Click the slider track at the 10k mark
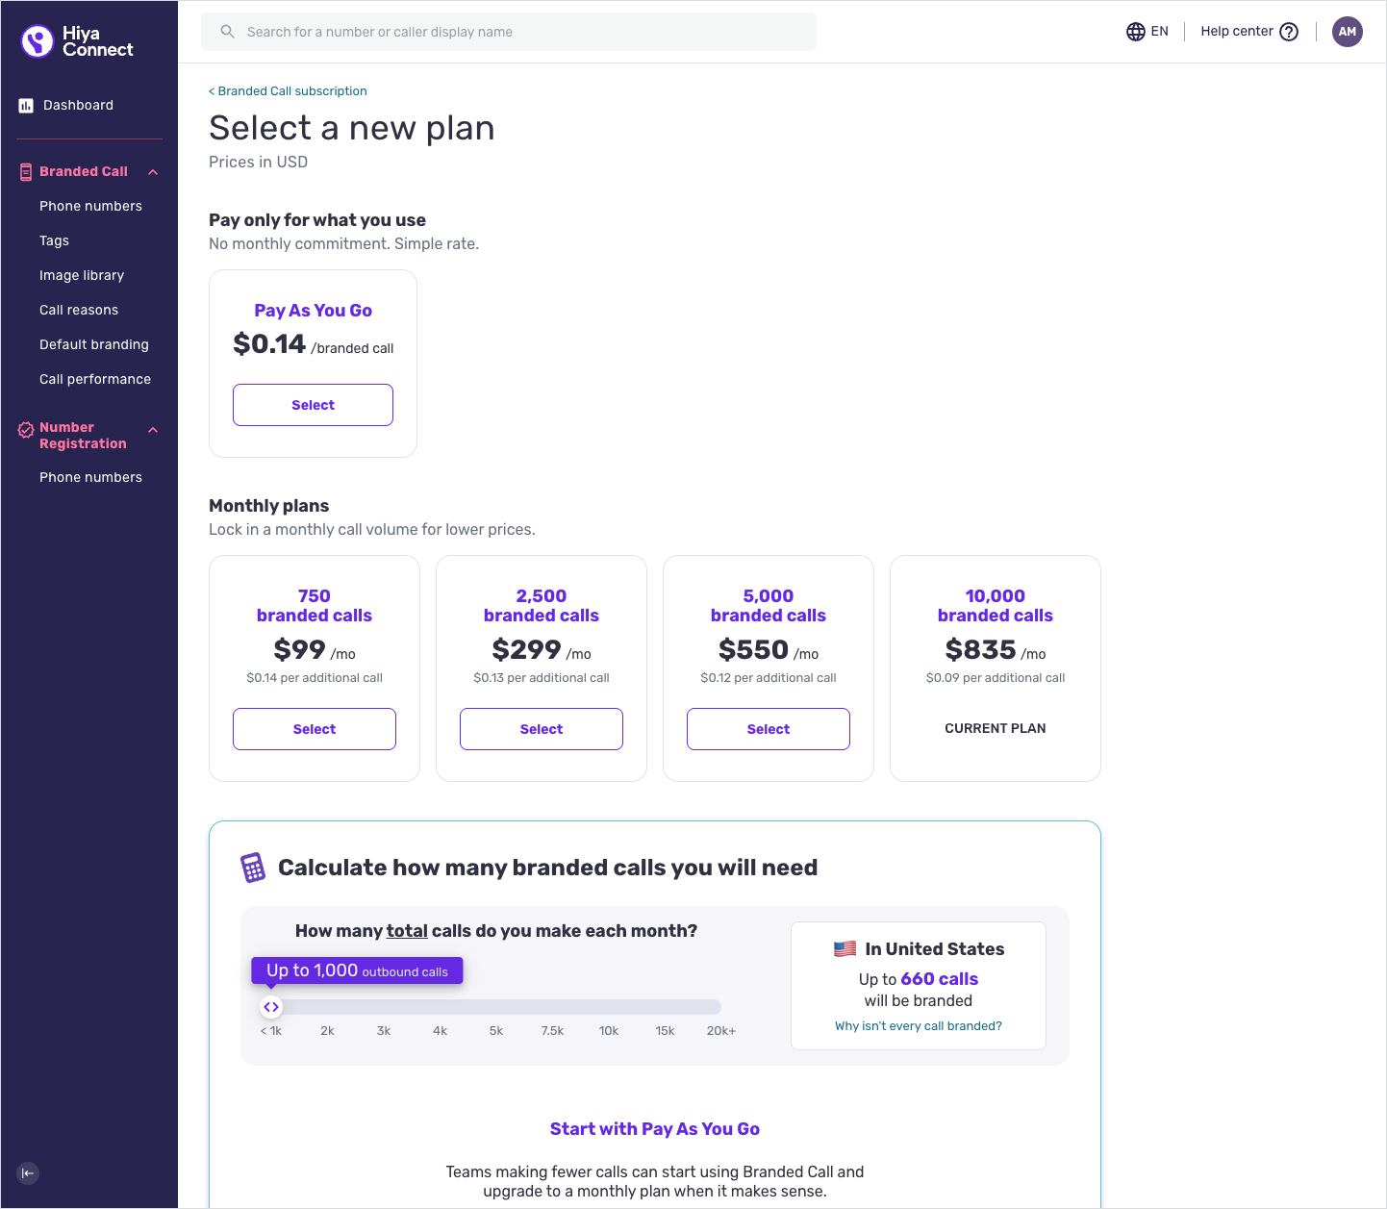The image size is (1387, 1209). click(x=609, y=1007)
